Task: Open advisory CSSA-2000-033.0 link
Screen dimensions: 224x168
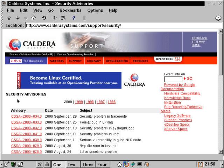Action: pos(27,122)
